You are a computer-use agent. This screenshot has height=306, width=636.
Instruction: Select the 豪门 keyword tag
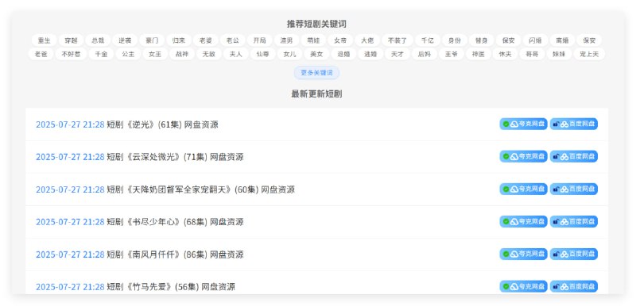coord(152,40)
